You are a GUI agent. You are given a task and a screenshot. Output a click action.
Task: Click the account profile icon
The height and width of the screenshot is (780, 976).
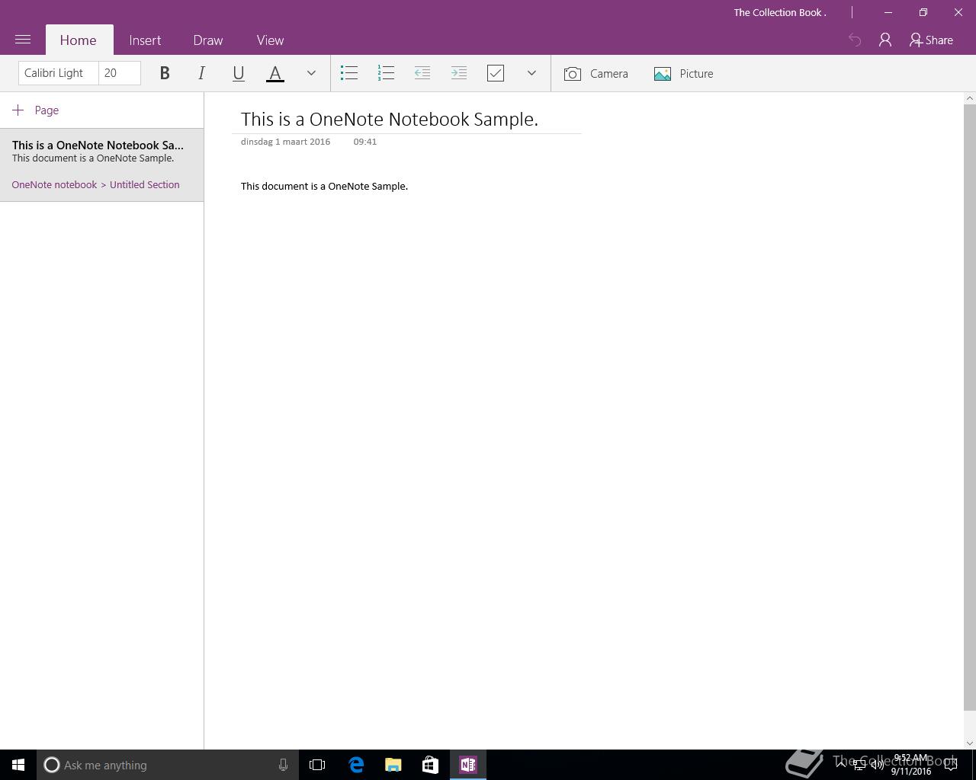pyautogui.click(x=885, y=40)
